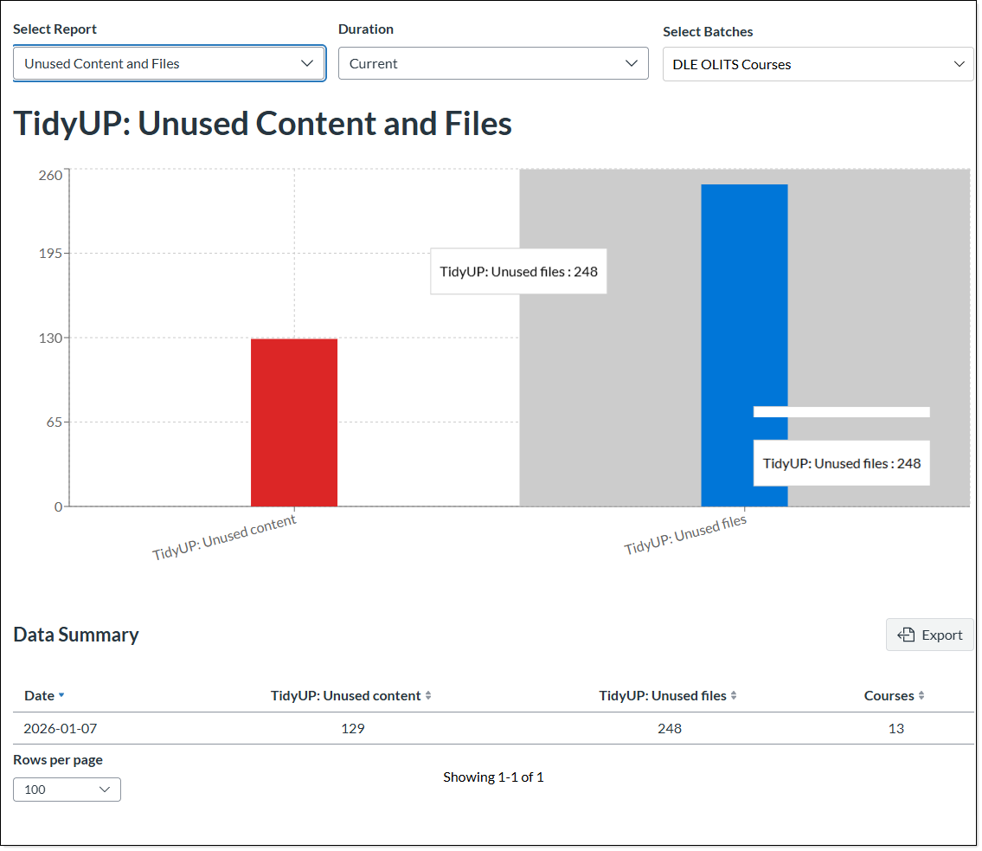The height and width of the screenshot is (851, 982).
Task: Click sort icon on the Courses column
Action: (x=921, y=695)
